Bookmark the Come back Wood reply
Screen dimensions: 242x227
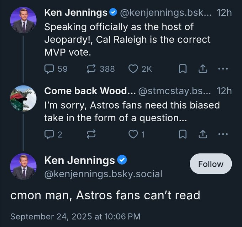coord(183,134)
